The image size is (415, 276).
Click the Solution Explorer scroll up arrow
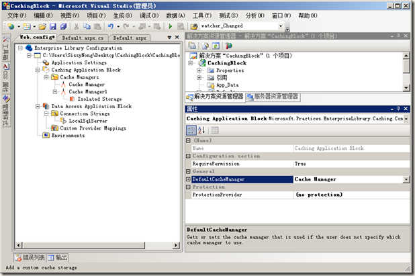click(406, 56)
